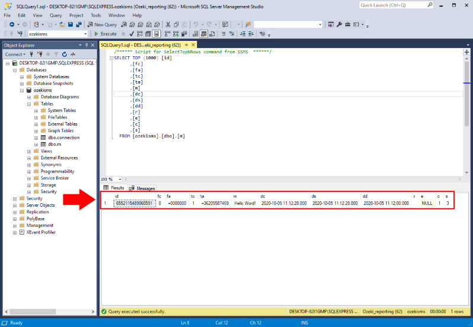Click the Display Estimated Execution Plan icon
This screenshot has width=473, height=327.
pos(140,34)
